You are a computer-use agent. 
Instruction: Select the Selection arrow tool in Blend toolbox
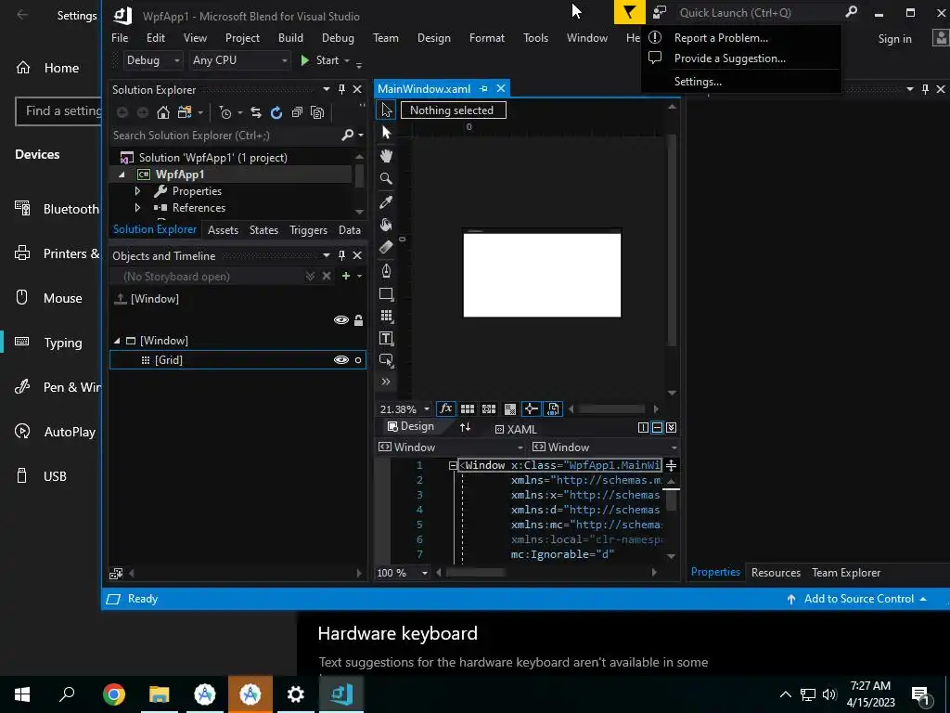387,110
